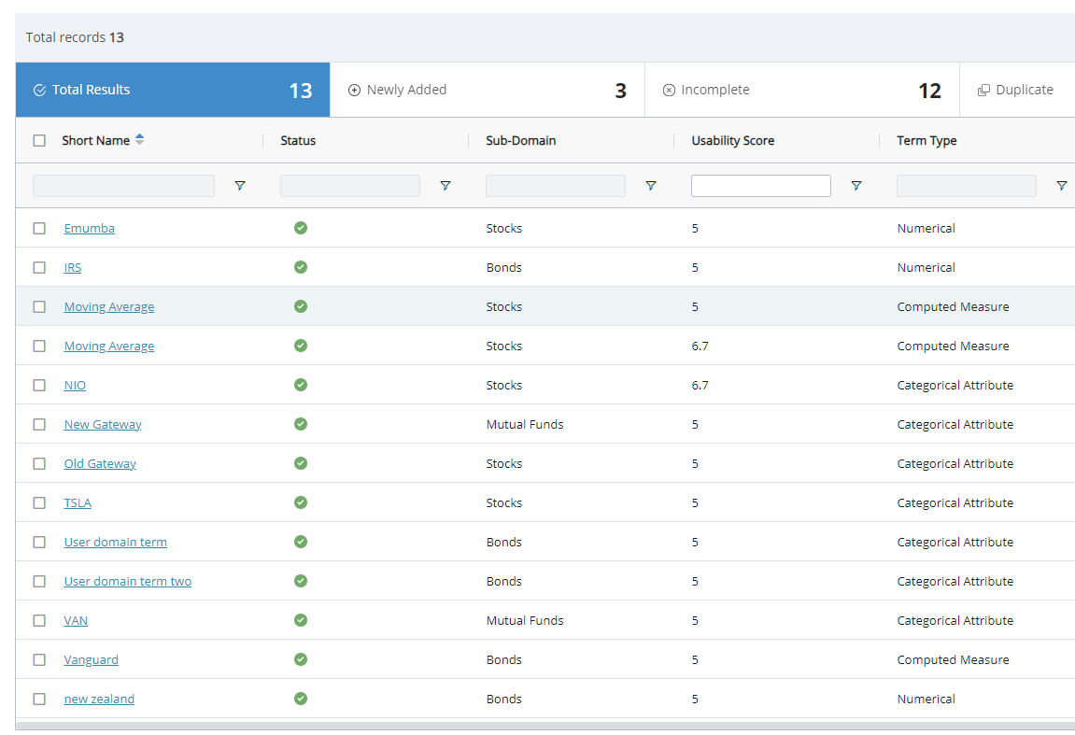The image size is (1075, 735).
Task: Check the Emumba row checkbox
Action: click(x=39, y=228)
